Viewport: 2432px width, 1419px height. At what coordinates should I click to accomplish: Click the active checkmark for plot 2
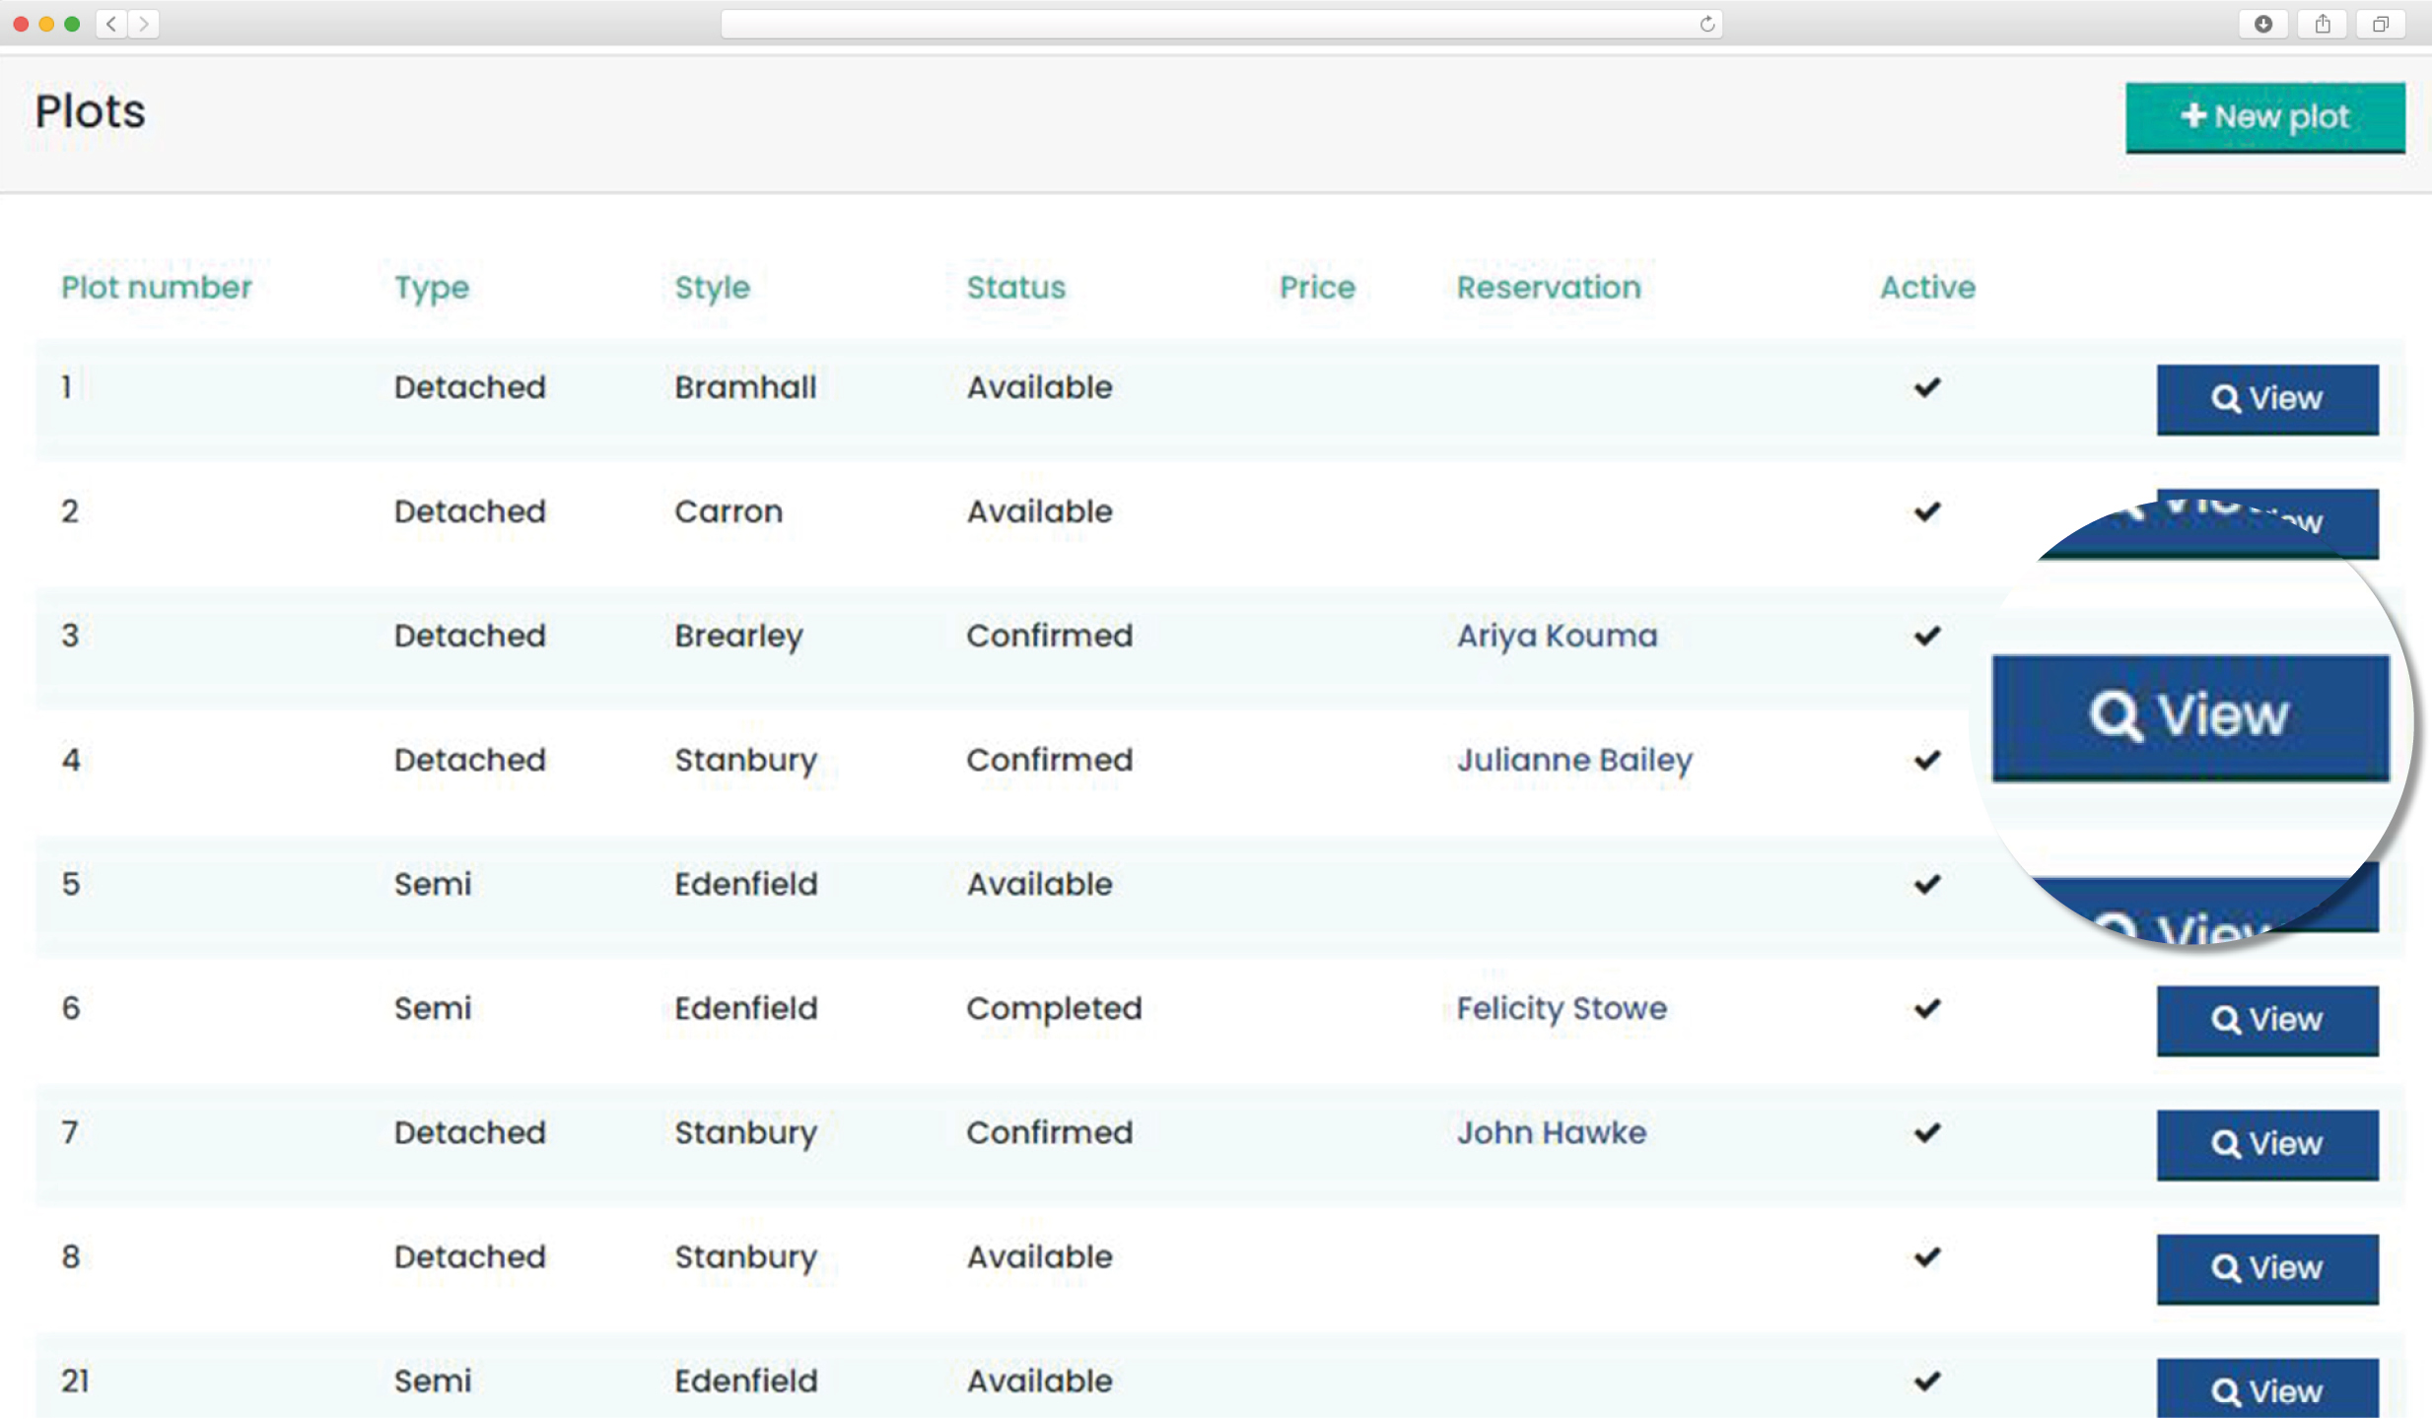click(1927, 511)
